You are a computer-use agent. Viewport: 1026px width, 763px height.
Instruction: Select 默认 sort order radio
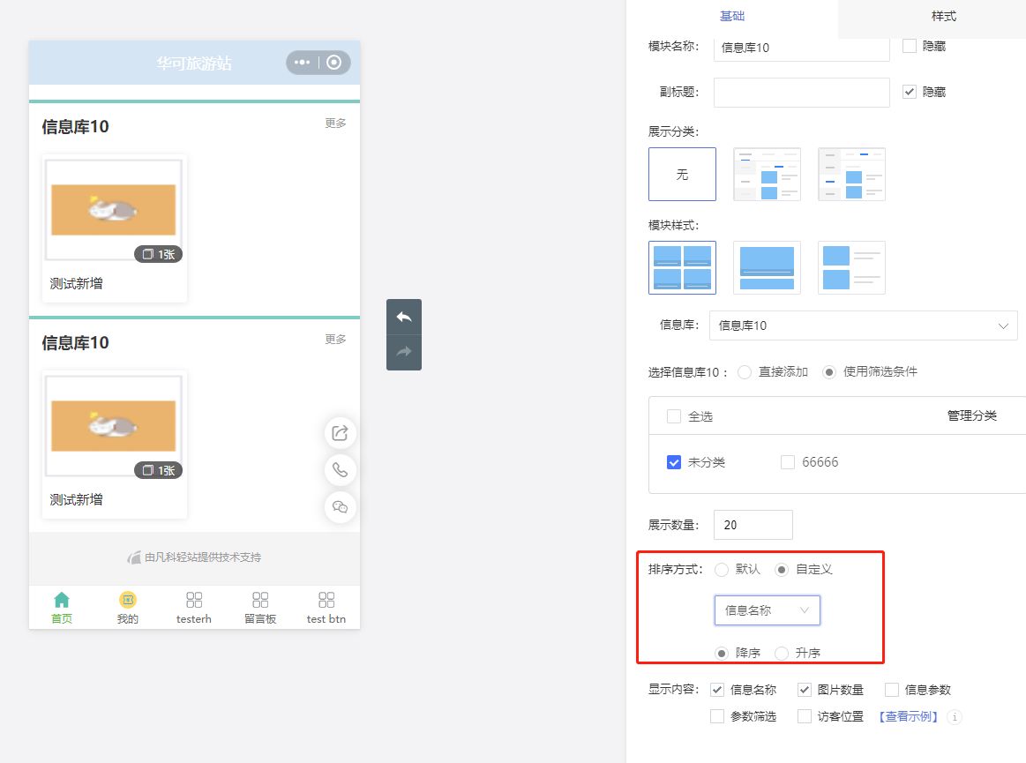point(722,570)
